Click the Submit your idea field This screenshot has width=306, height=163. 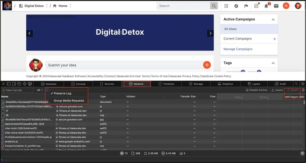(125, 65)
